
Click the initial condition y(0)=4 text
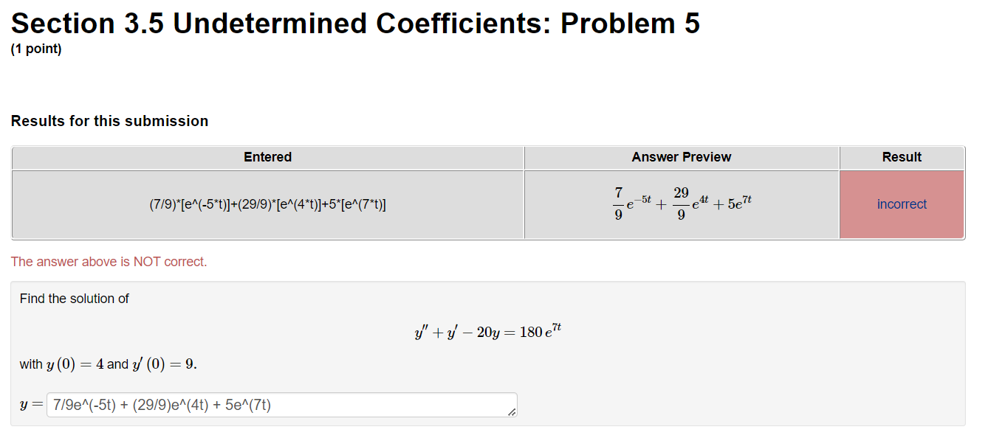pyautogui.click(x=78, y=363)
